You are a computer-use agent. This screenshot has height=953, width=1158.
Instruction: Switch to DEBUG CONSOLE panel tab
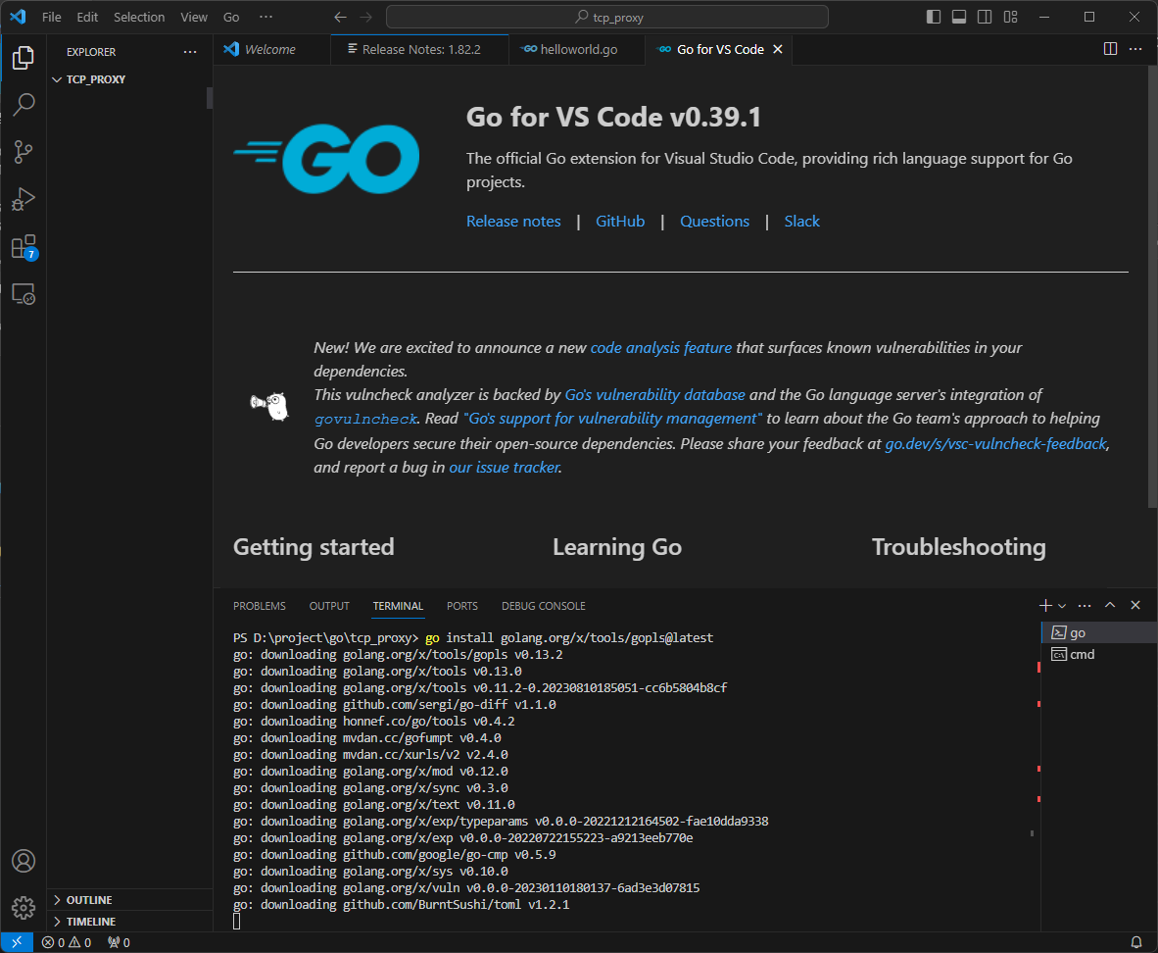(x=544, y=606)
